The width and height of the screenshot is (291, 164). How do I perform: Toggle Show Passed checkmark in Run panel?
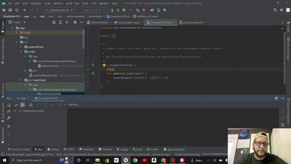(x=16, y=105)
